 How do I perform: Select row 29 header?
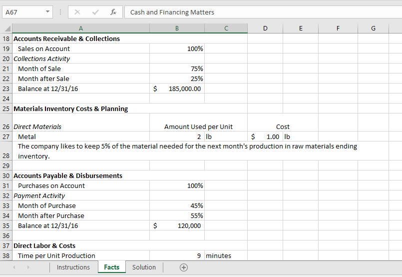click(x=6, y=165)
